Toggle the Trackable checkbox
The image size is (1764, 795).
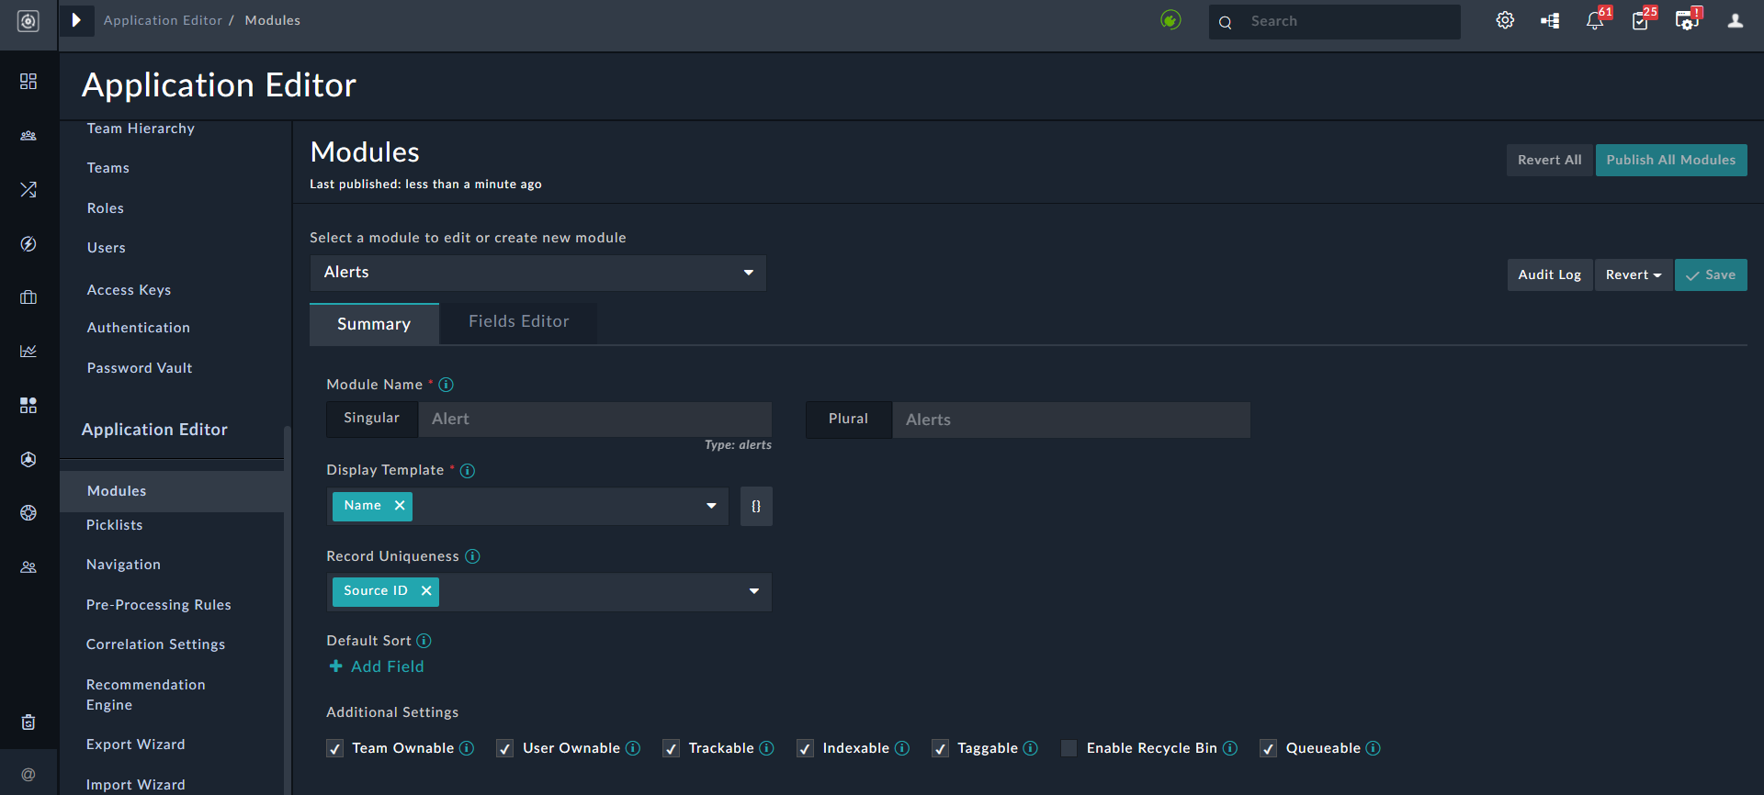[x=672, y=749]
